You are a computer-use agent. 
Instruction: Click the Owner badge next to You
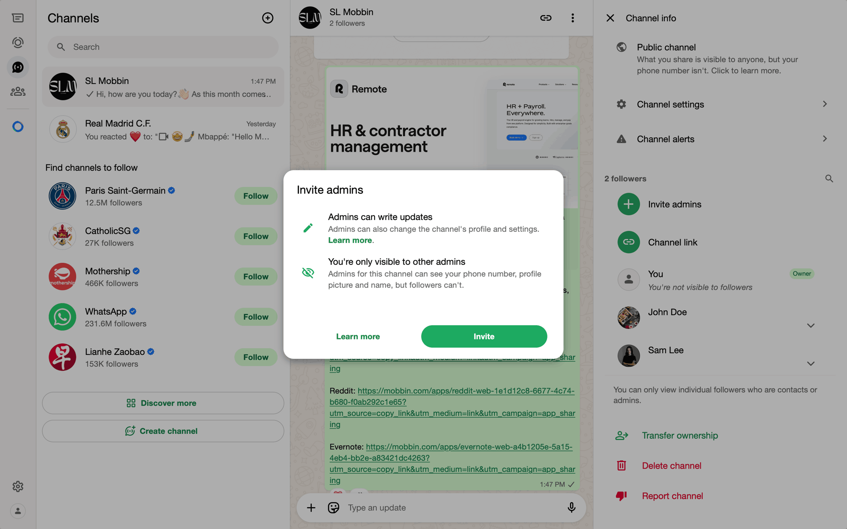click(x=802, y=274)
